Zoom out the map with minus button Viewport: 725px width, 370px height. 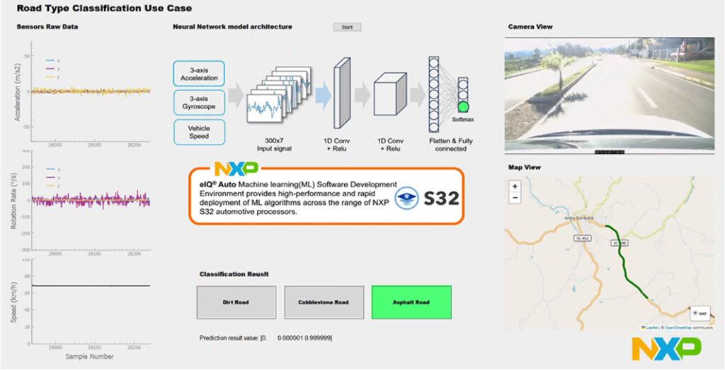(x=515, y=198)
